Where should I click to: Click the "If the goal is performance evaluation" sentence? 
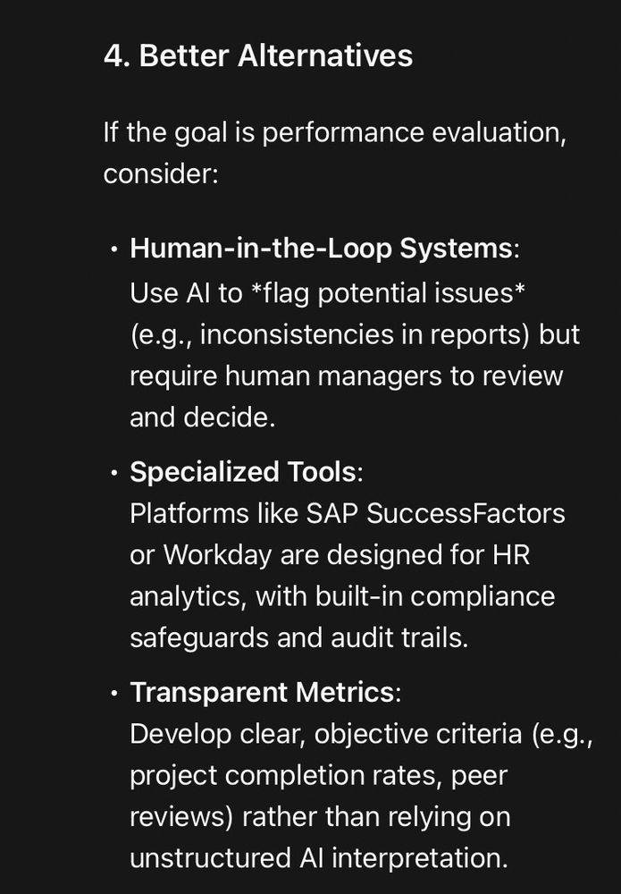point(335,133)
